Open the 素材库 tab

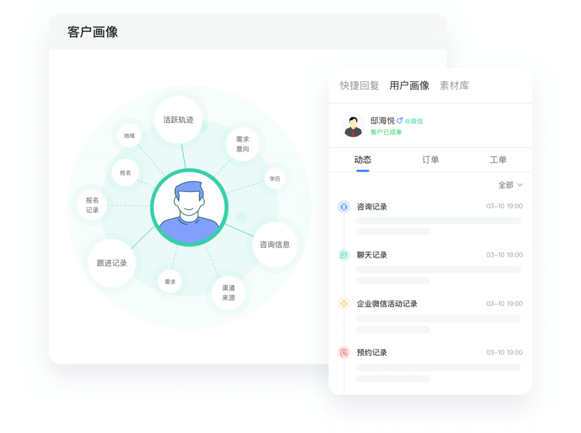pos(455,85)
